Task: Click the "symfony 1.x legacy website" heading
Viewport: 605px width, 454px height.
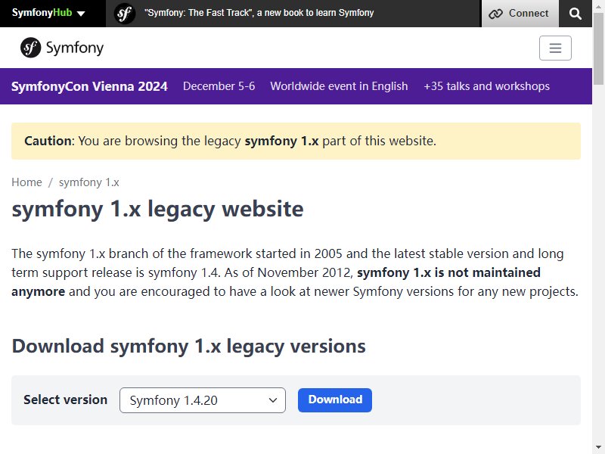Action: pyautogui.click(x=157, y=210)
